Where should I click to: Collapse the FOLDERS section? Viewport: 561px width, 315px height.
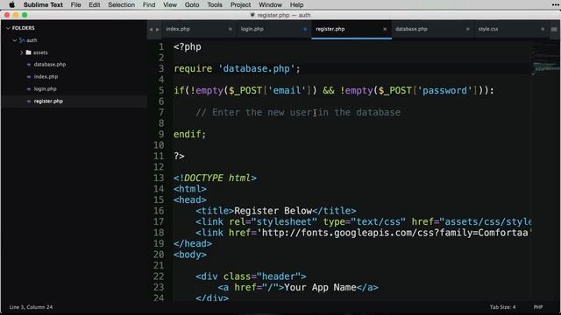tap(8, 28)
